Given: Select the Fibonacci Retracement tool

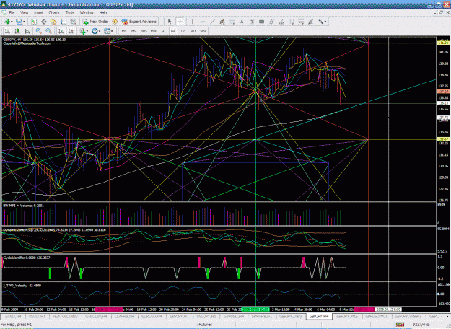Looking at the screenshot, I should pos(232,22).
